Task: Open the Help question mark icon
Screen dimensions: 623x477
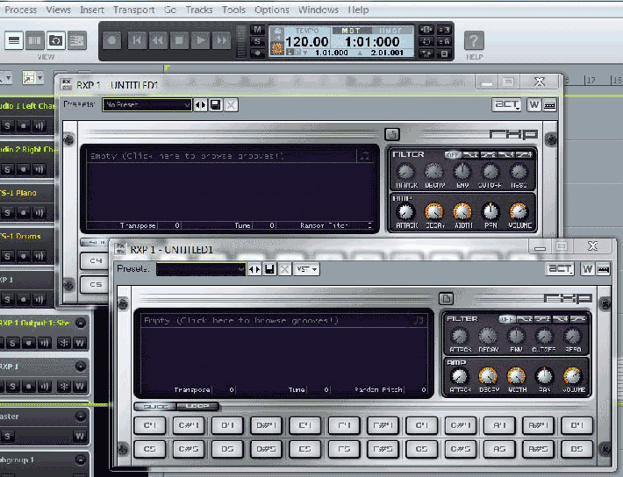Action: coord(474,40)
